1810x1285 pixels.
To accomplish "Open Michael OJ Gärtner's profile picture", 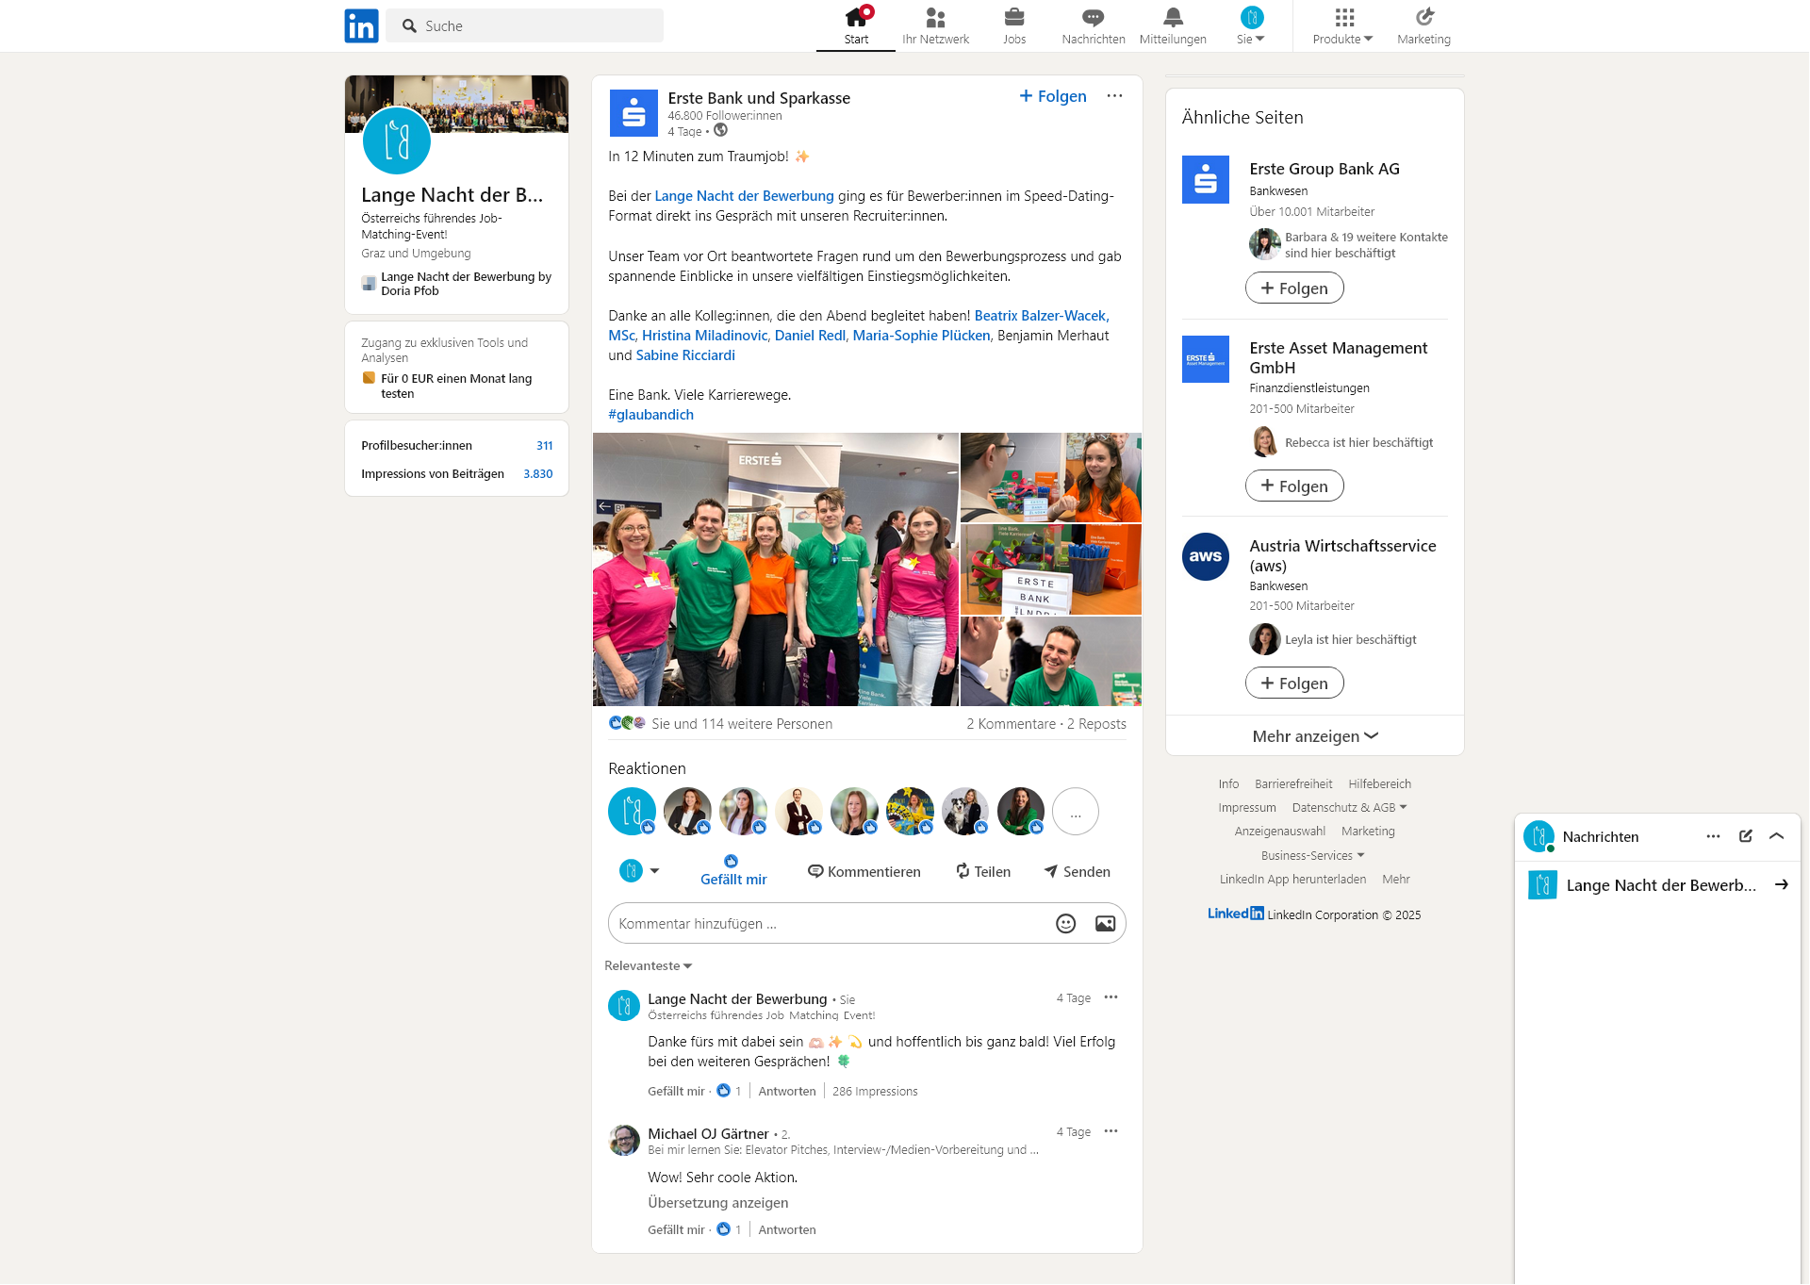I will click(624, 1140).
